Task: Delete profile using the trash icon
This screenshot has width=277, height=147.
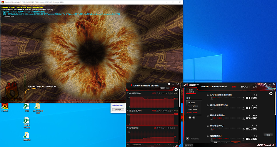Action: (x=194, y=117)
